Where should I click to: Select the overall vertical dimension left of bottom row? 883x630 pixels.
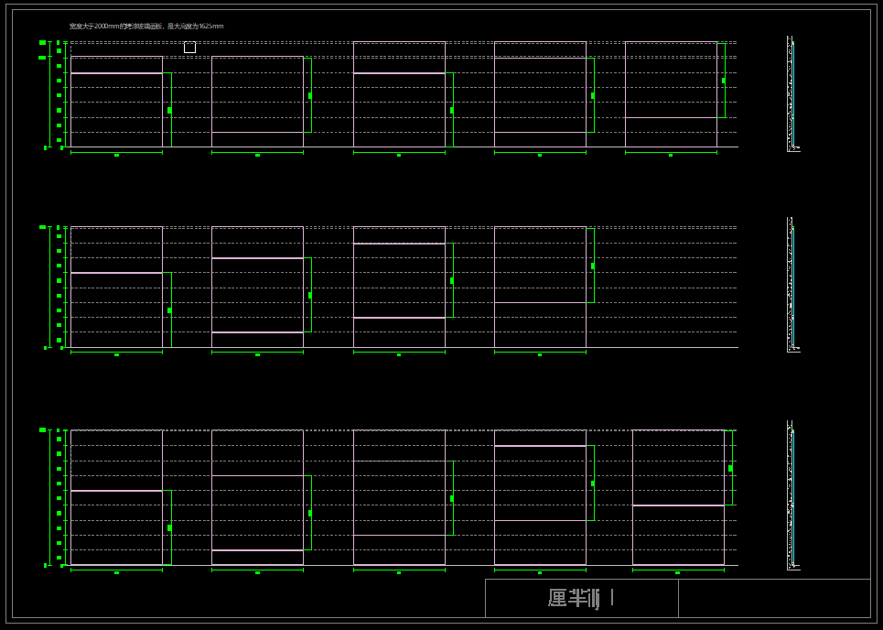click(49, 497)
